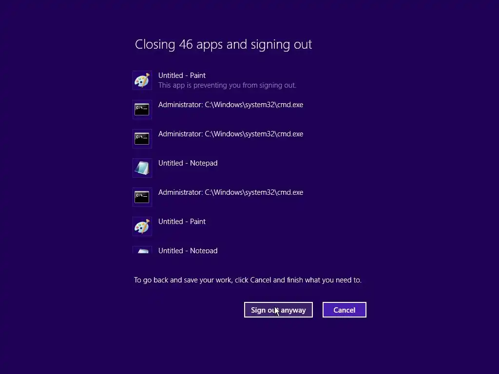Select the cmd.exe icon directly below the blocking Paint entry

[142, 110]
